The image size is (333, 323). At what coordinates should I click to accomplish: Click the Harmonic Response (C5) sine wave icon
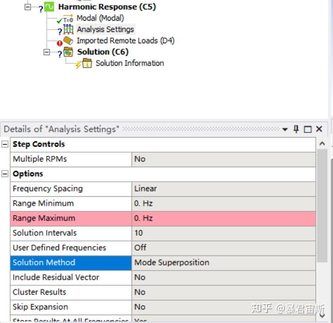point(49,7)
